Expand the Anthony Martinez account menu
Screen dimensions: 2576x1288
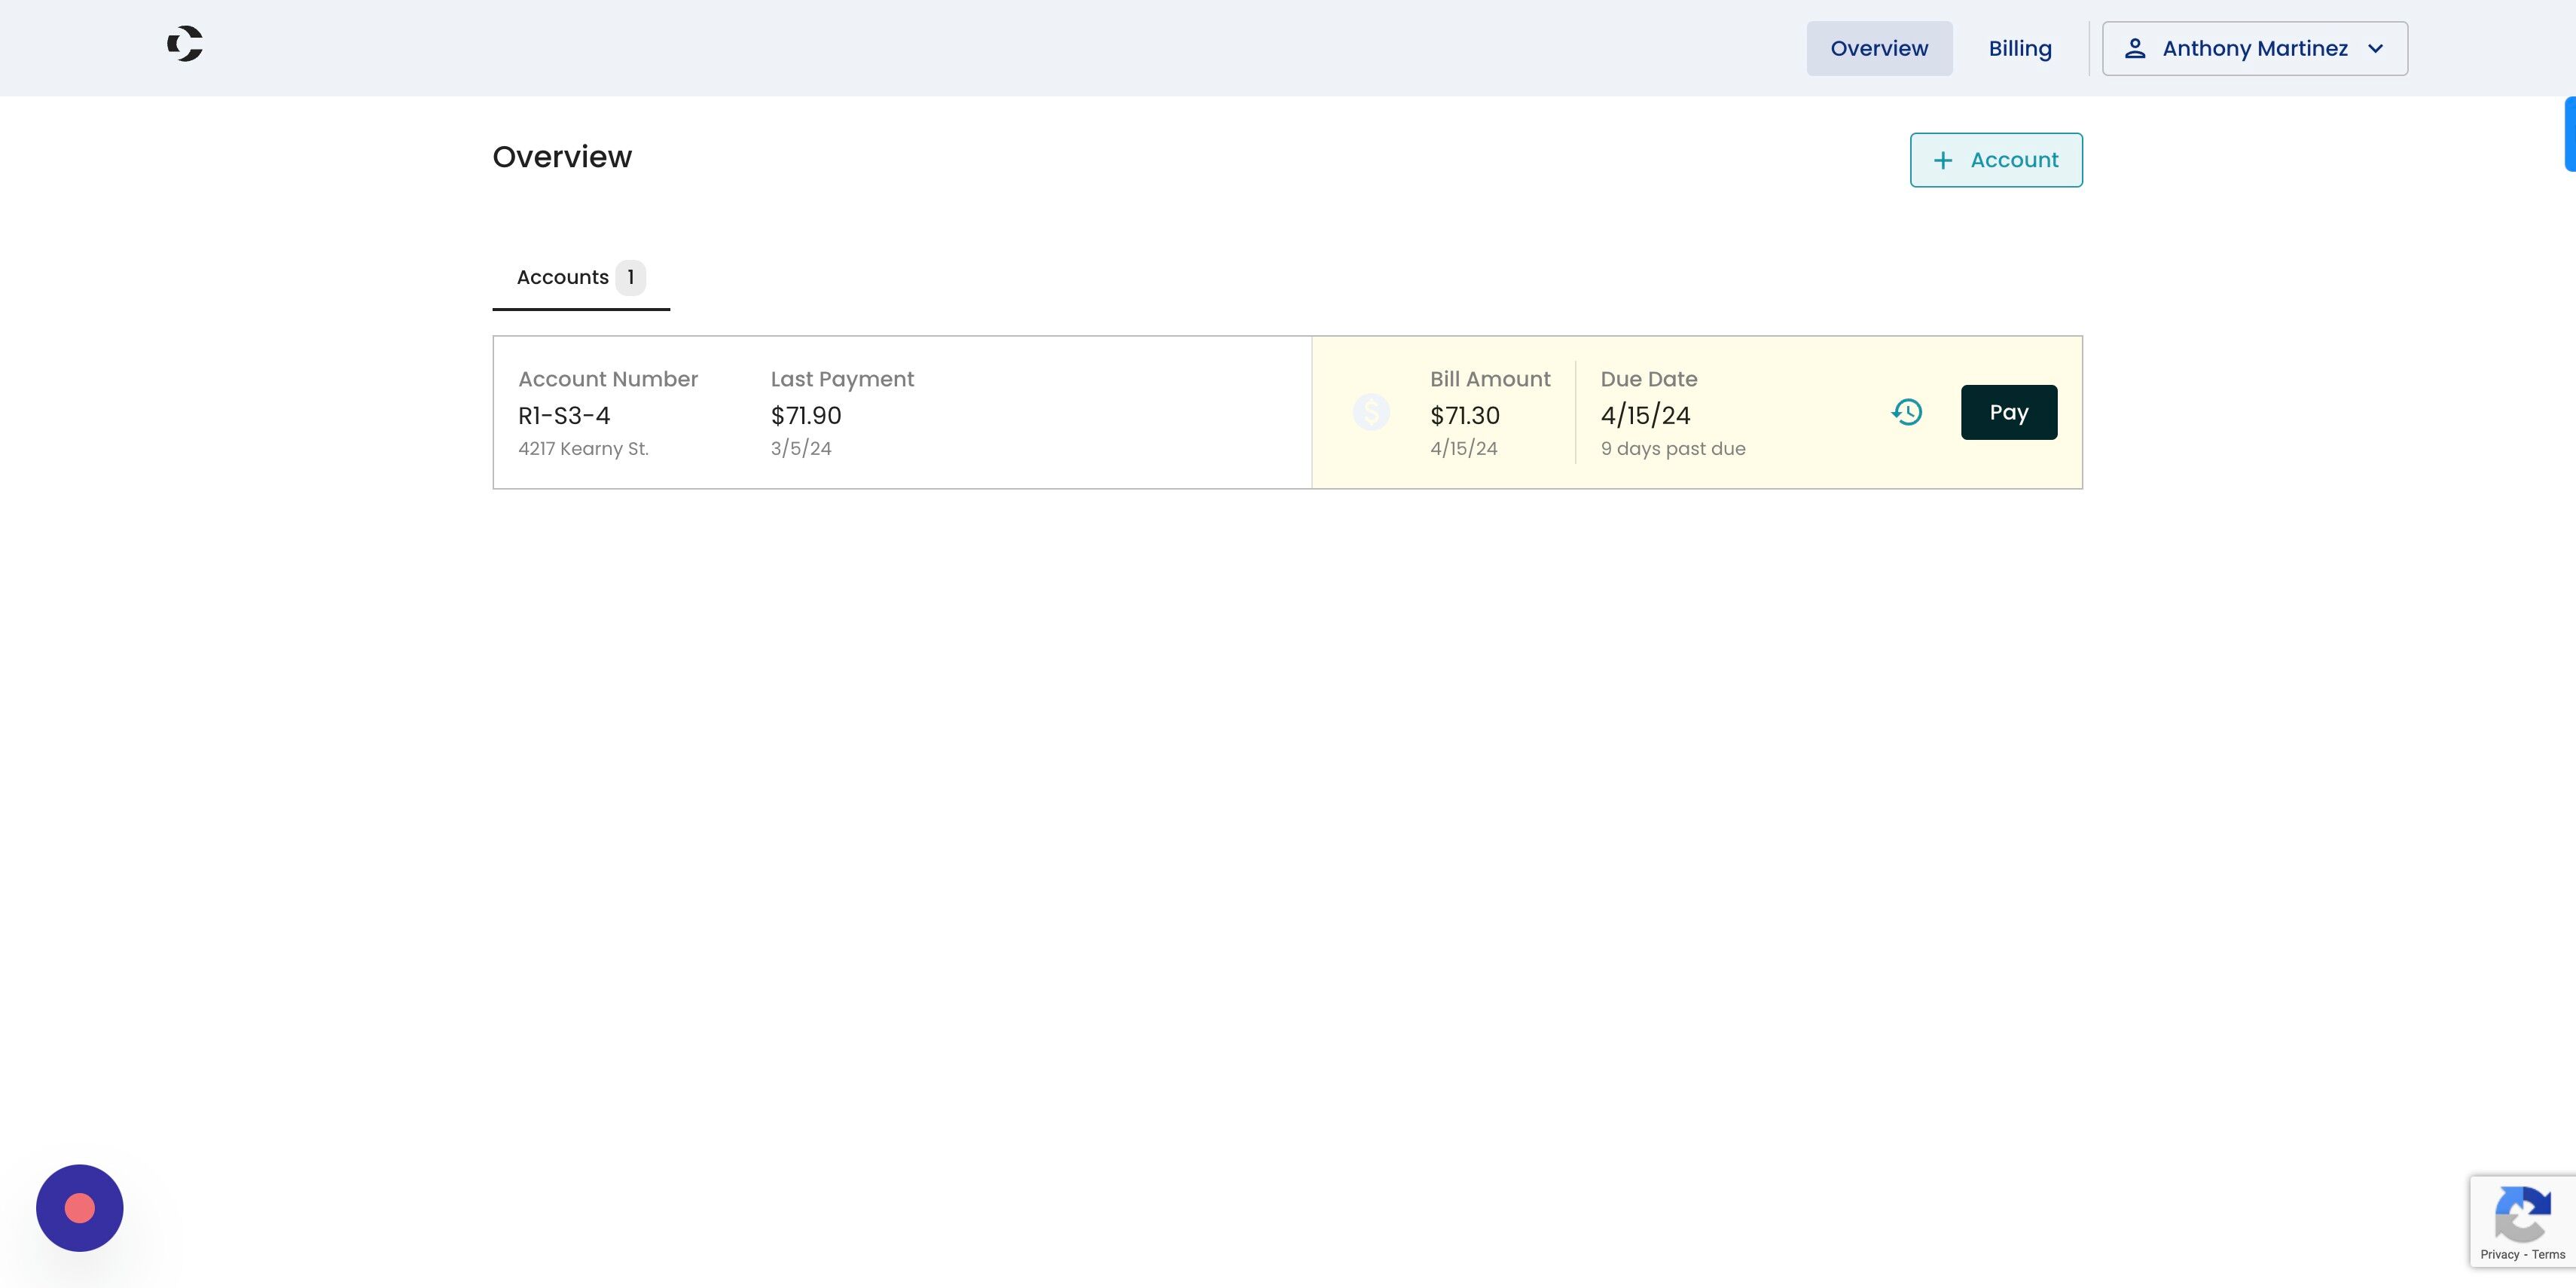tap(2254, 48)
